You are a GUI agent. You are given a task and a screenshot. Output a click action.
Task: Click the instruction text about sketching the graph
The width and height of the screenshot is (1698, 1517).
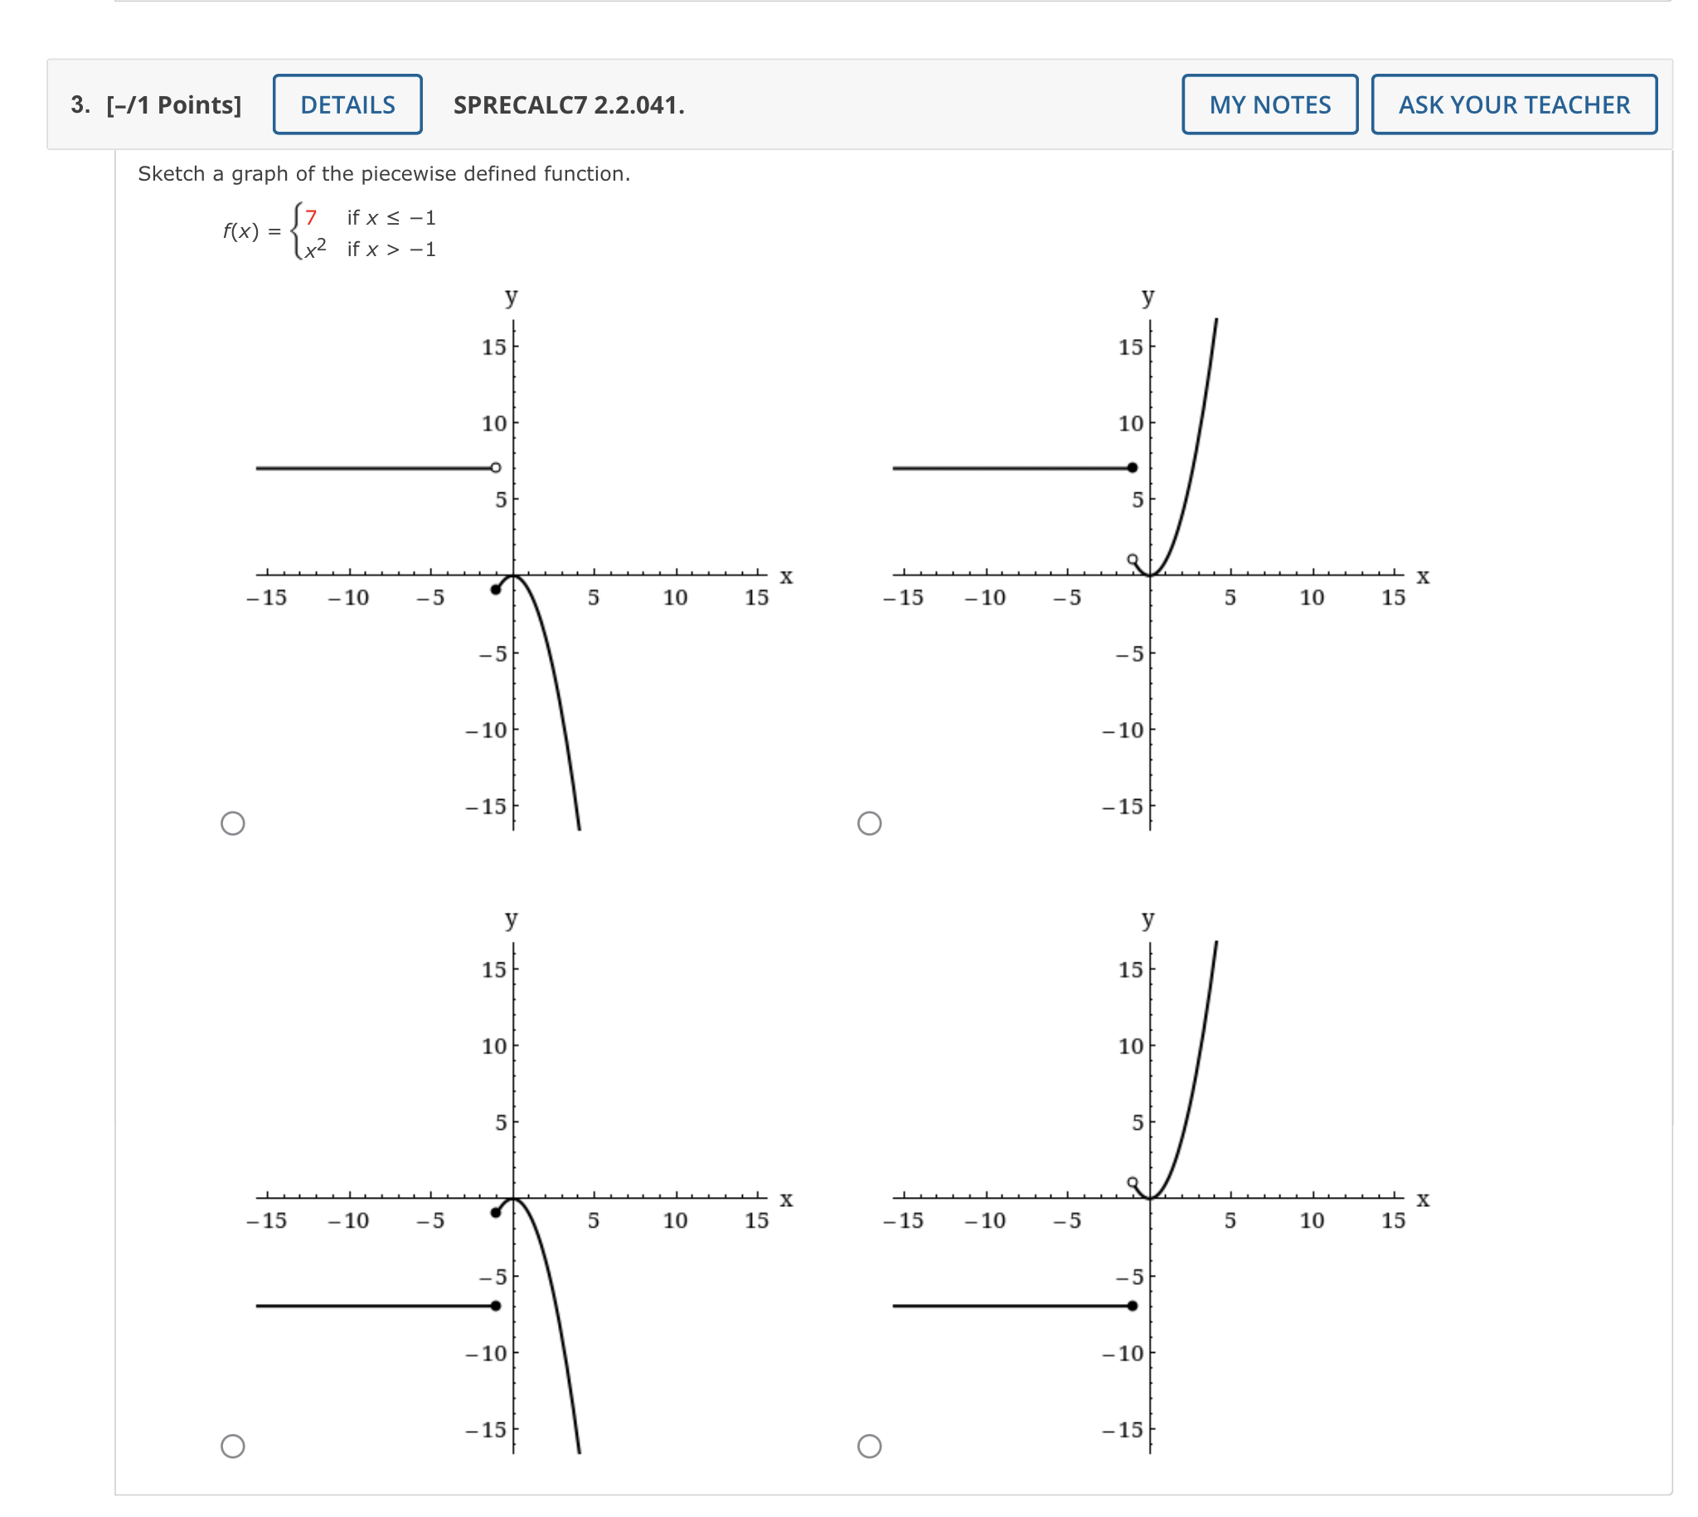click(x=384, y=173)
